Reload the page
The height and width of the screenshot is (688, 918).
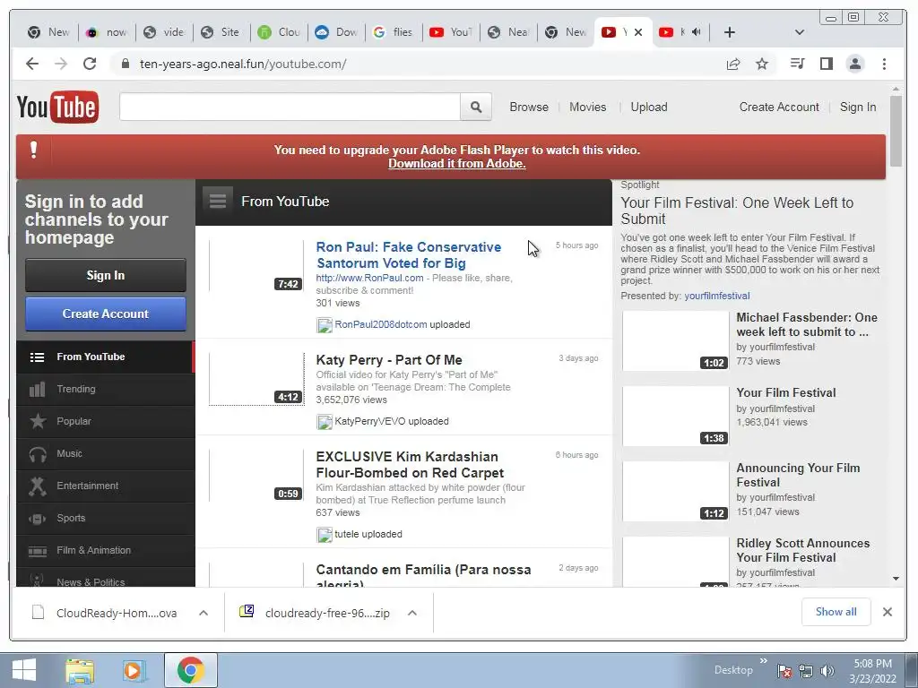[90, 64]
